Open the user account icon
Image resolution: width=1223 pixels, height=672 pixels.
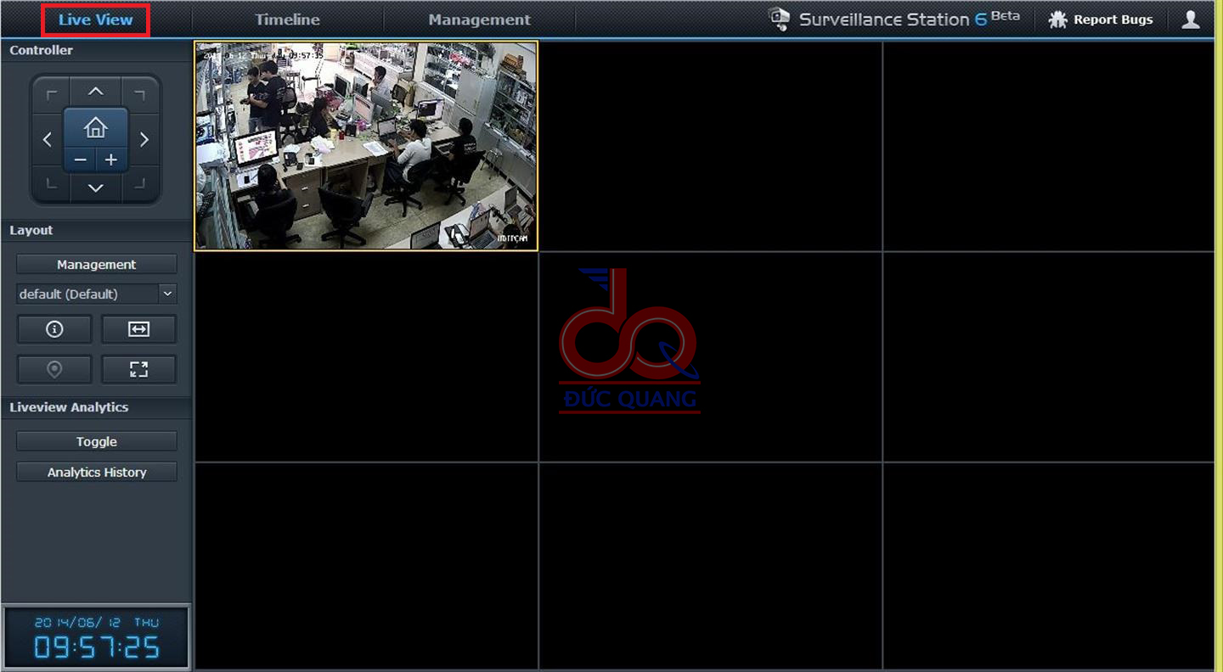pos(1191,20)
